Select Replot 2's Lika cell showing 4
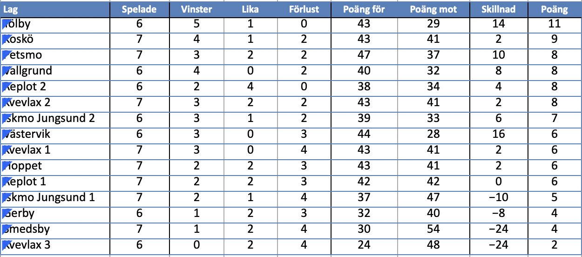 point(250,87)
